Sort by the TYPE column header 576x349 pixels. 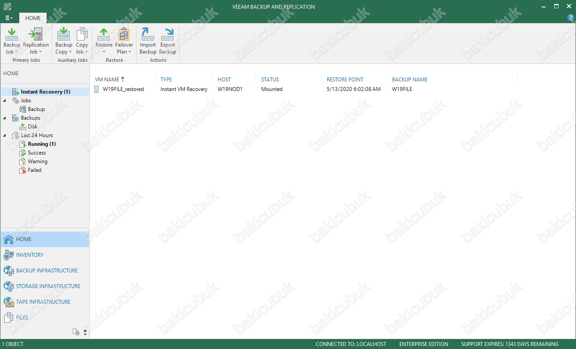point(166,80)
